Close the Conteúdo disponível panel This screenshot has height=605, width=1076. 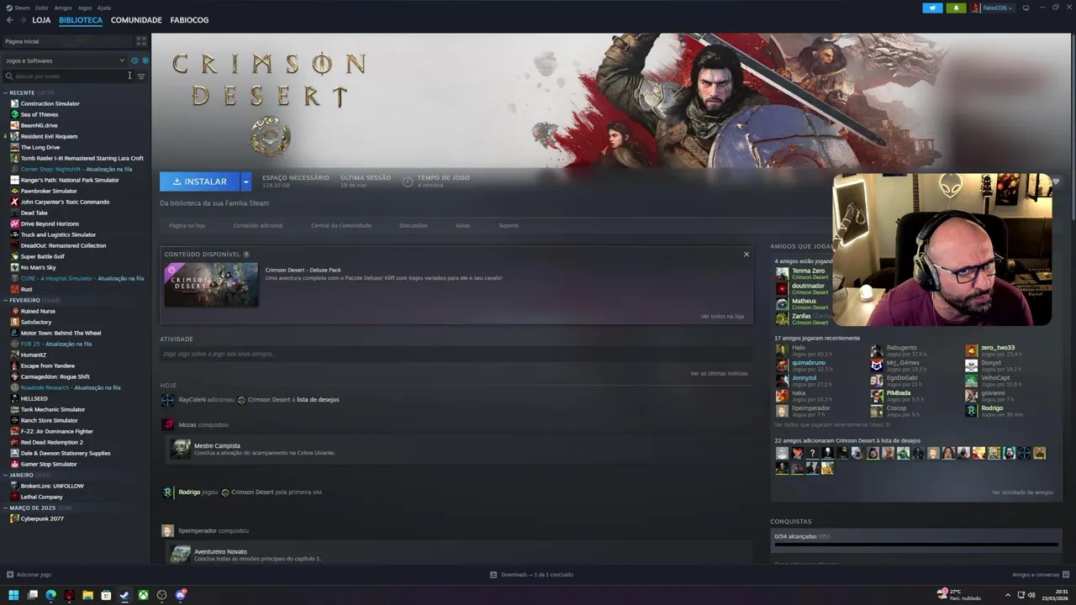tap(746, 254)
